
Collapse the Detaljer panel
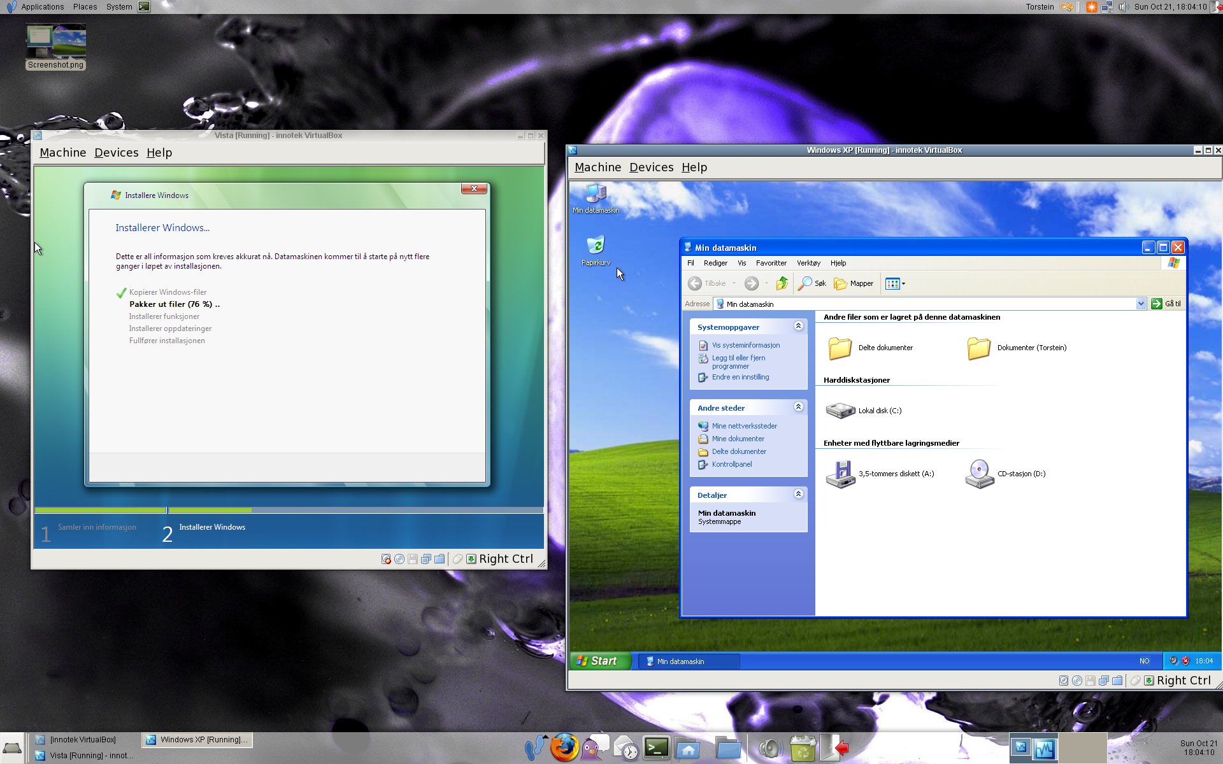pos(798,494)
